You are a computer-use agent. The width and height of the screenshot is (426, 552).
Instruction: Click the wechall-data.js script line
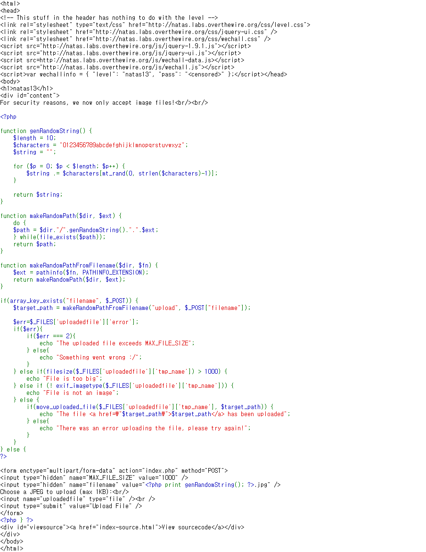click(x=123, y=60)
